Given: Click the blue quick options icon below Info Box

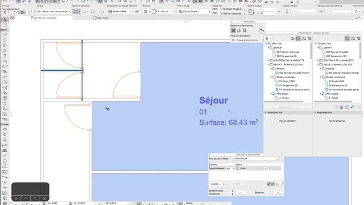Looking at the screenshot, I should coord(358,18).
